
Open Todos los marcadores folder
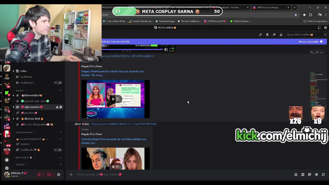(315, 21)
